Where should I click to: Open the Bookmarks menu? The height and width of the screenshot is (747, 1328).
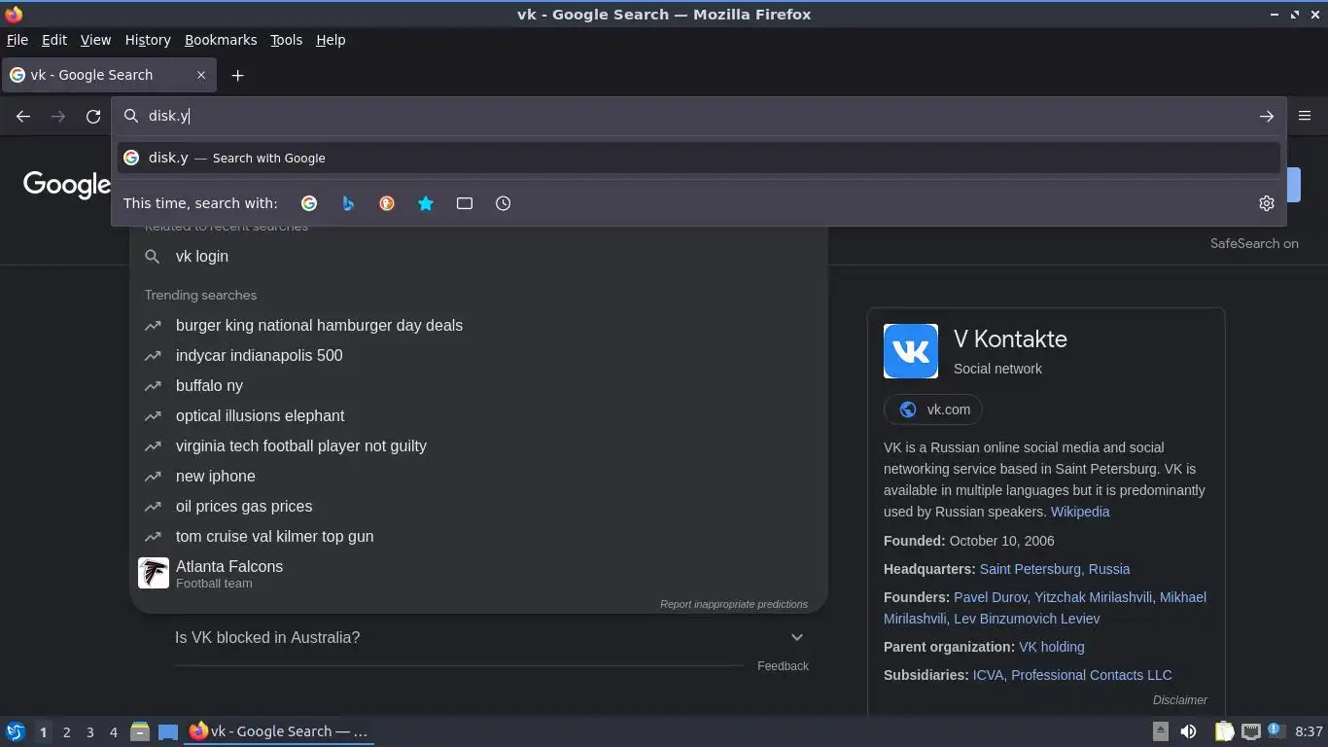coord(221,40)
